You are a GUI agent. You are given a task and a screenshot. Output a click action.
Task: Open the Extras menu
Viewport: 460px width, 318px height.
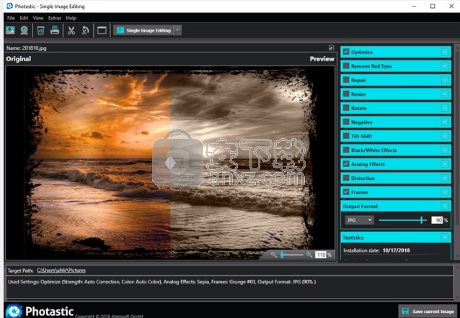coord(55,18)
